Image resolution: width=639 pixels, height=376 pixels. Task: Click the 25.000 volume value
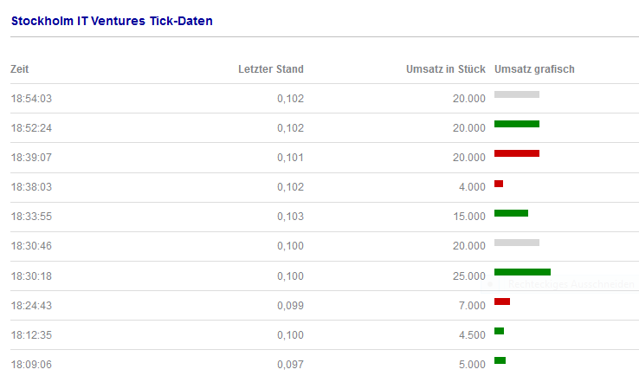(468, 276)
